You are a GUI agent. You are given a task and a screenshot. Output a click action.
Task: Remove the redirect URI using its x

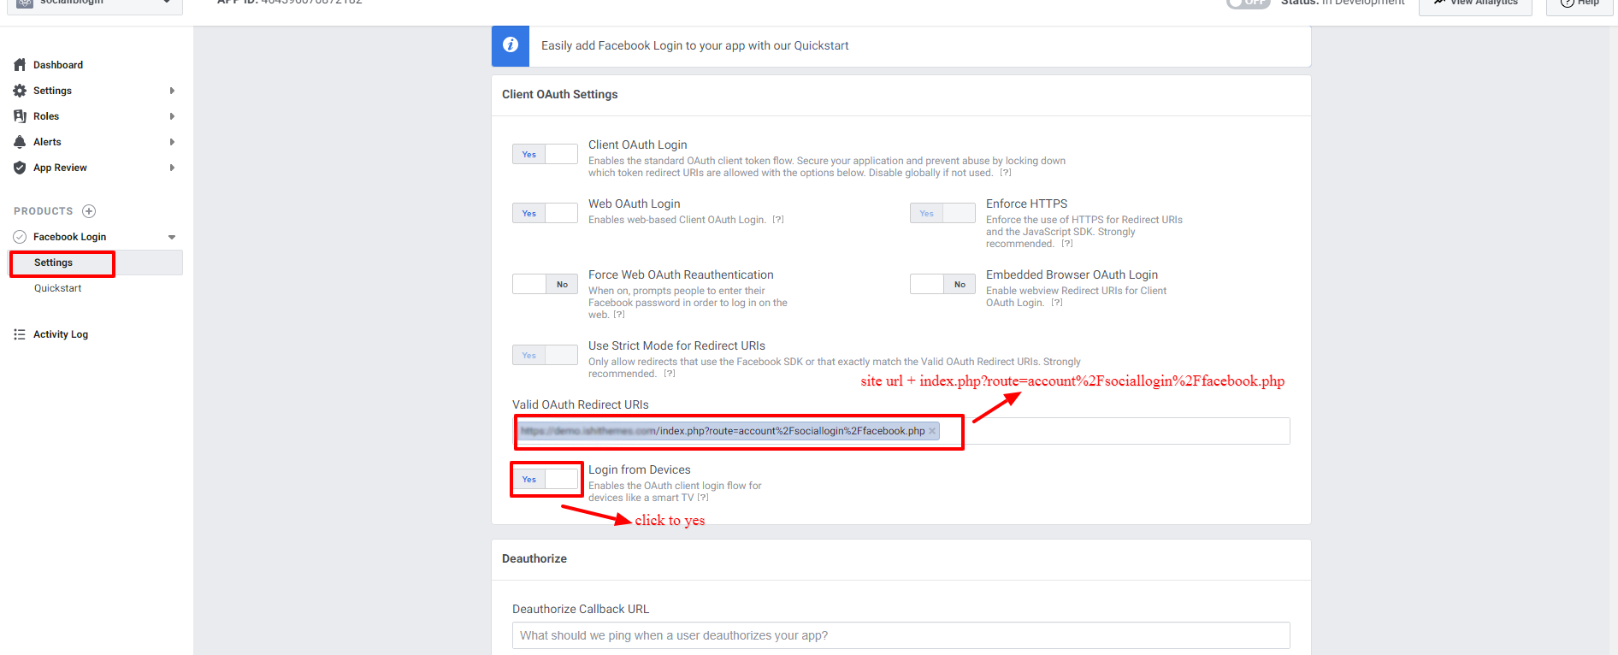[x=932, y=431]
